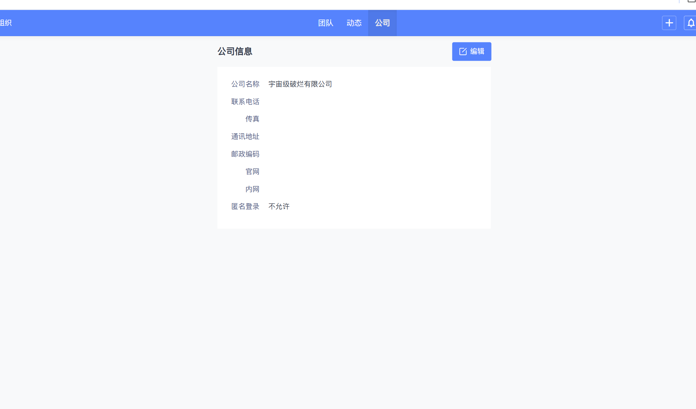
Task: Click the company name 宇宙级破烂有限公司
Action: 300,84
